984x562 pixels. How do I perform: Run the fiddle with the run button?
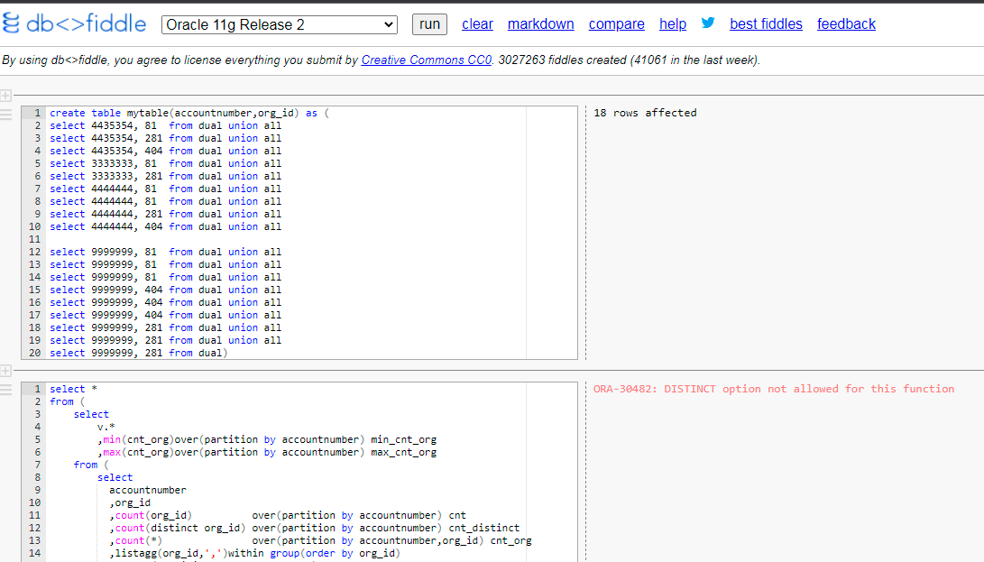[x=429, y=23]
